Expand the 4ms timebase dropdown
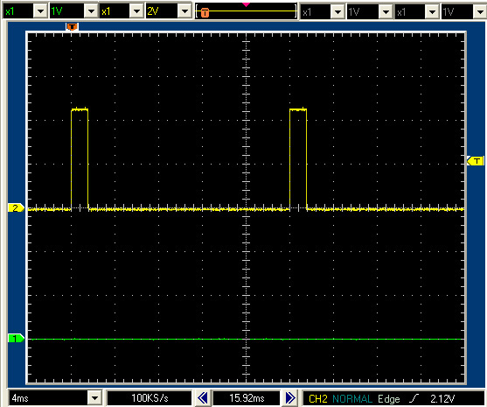 tap(94, 397)
